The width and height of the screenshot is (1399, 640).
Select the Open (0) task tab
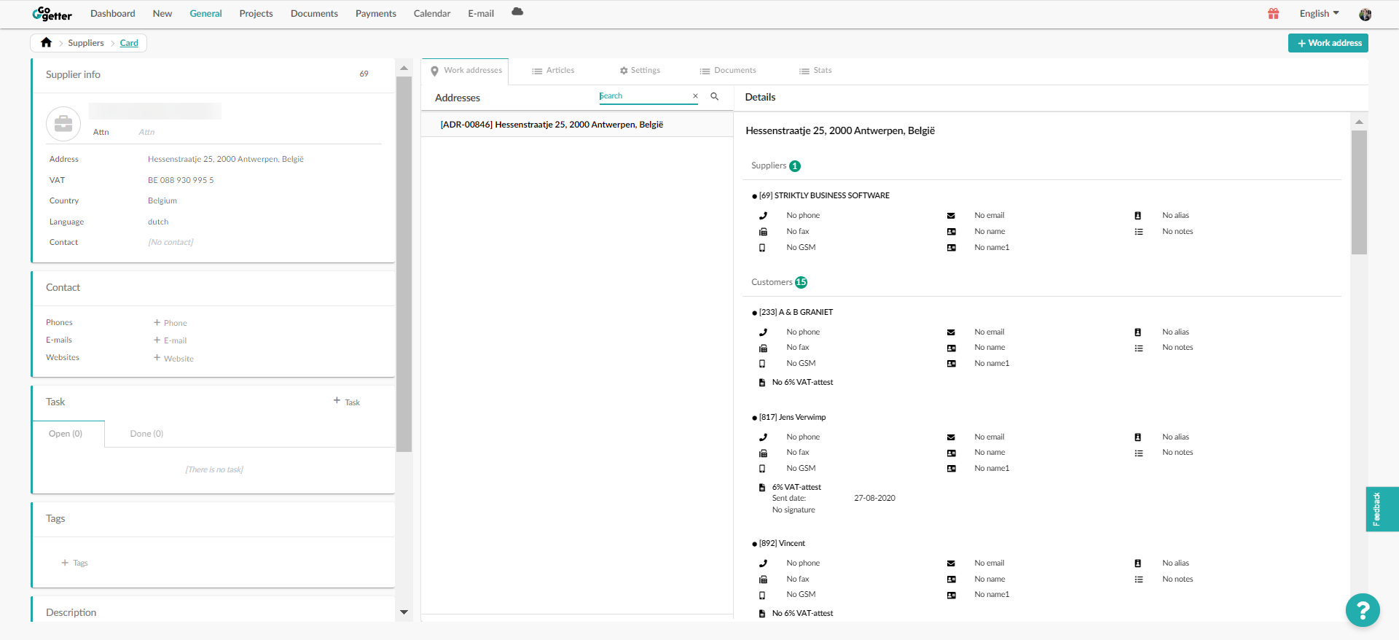tap(68, 434)
